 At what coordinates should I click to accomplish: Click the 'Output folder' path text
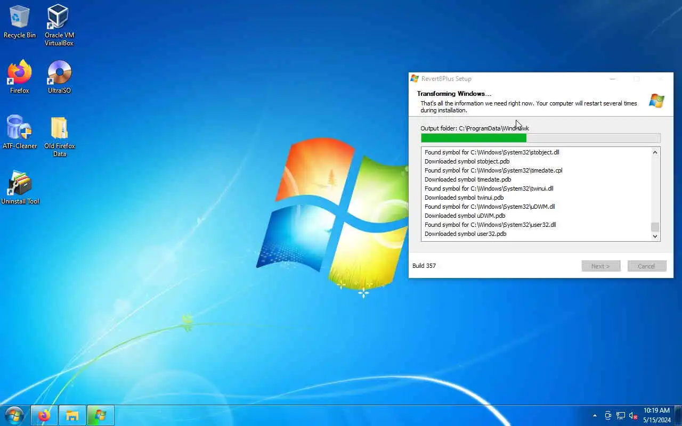click(475, 128)
